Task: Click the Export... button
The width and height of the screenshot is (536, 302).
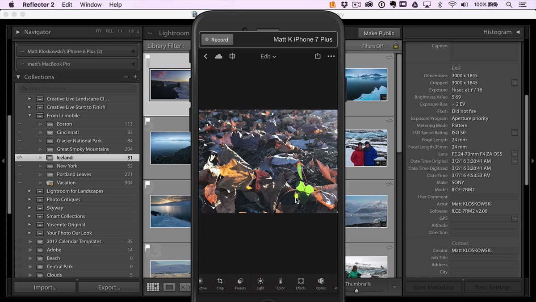Action: (109, 287)
